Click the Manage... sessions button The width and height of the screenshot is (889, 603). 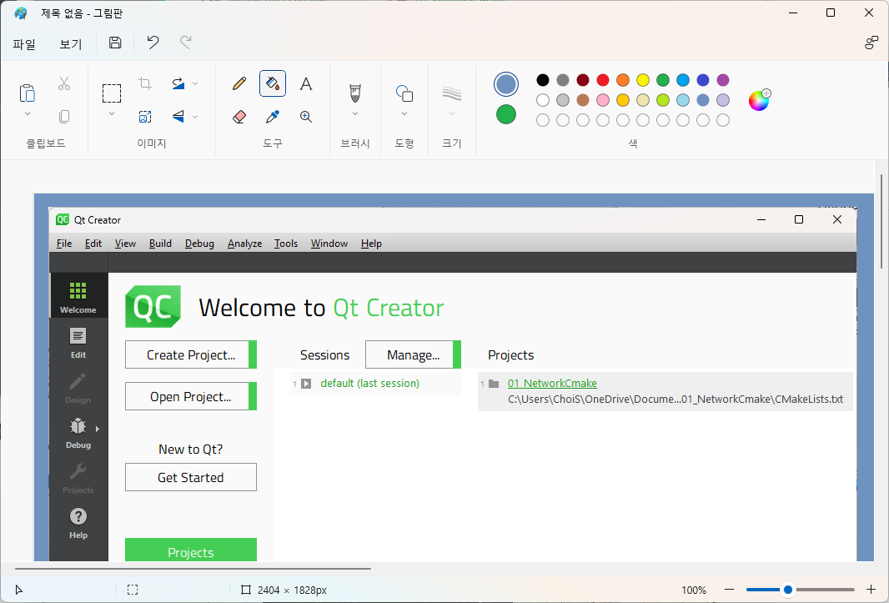tap(414, 354)
